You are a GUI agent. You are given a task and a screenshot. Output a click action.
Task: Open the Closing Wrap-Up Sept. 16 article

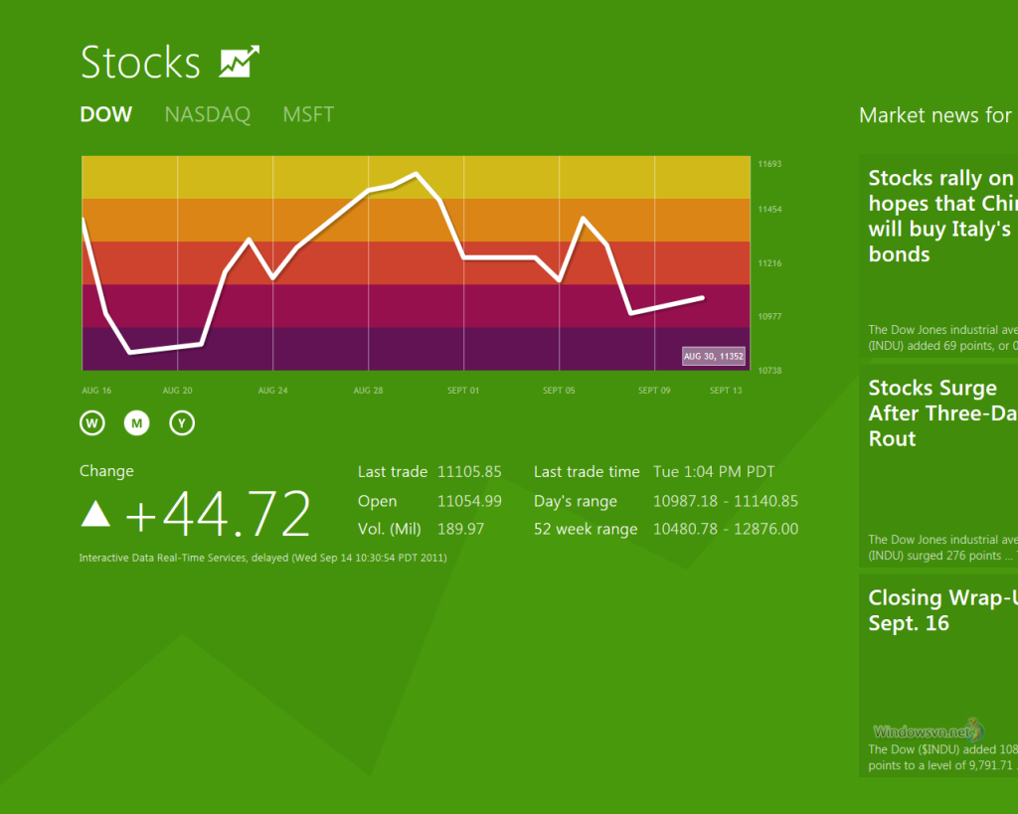[938, 675]
